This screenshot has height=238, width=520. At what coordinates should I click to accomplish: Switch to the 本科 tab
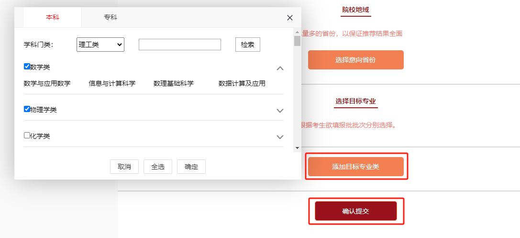pos(53,17)
